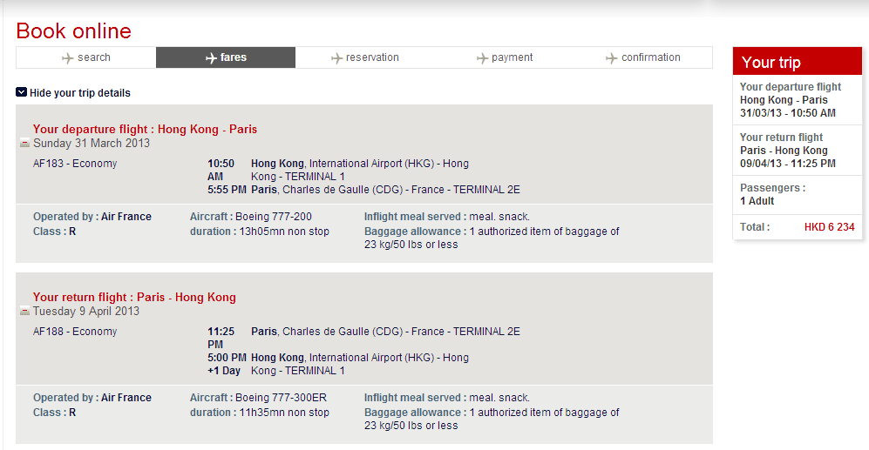Click the airplane icon beside payment step
The image size is (869, 450).
[482, 58]
